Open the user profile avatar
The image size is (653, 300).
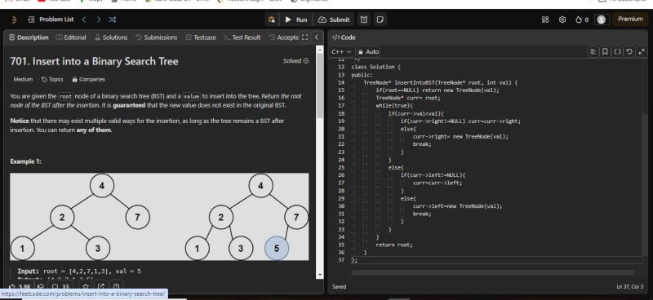[601, 20]
